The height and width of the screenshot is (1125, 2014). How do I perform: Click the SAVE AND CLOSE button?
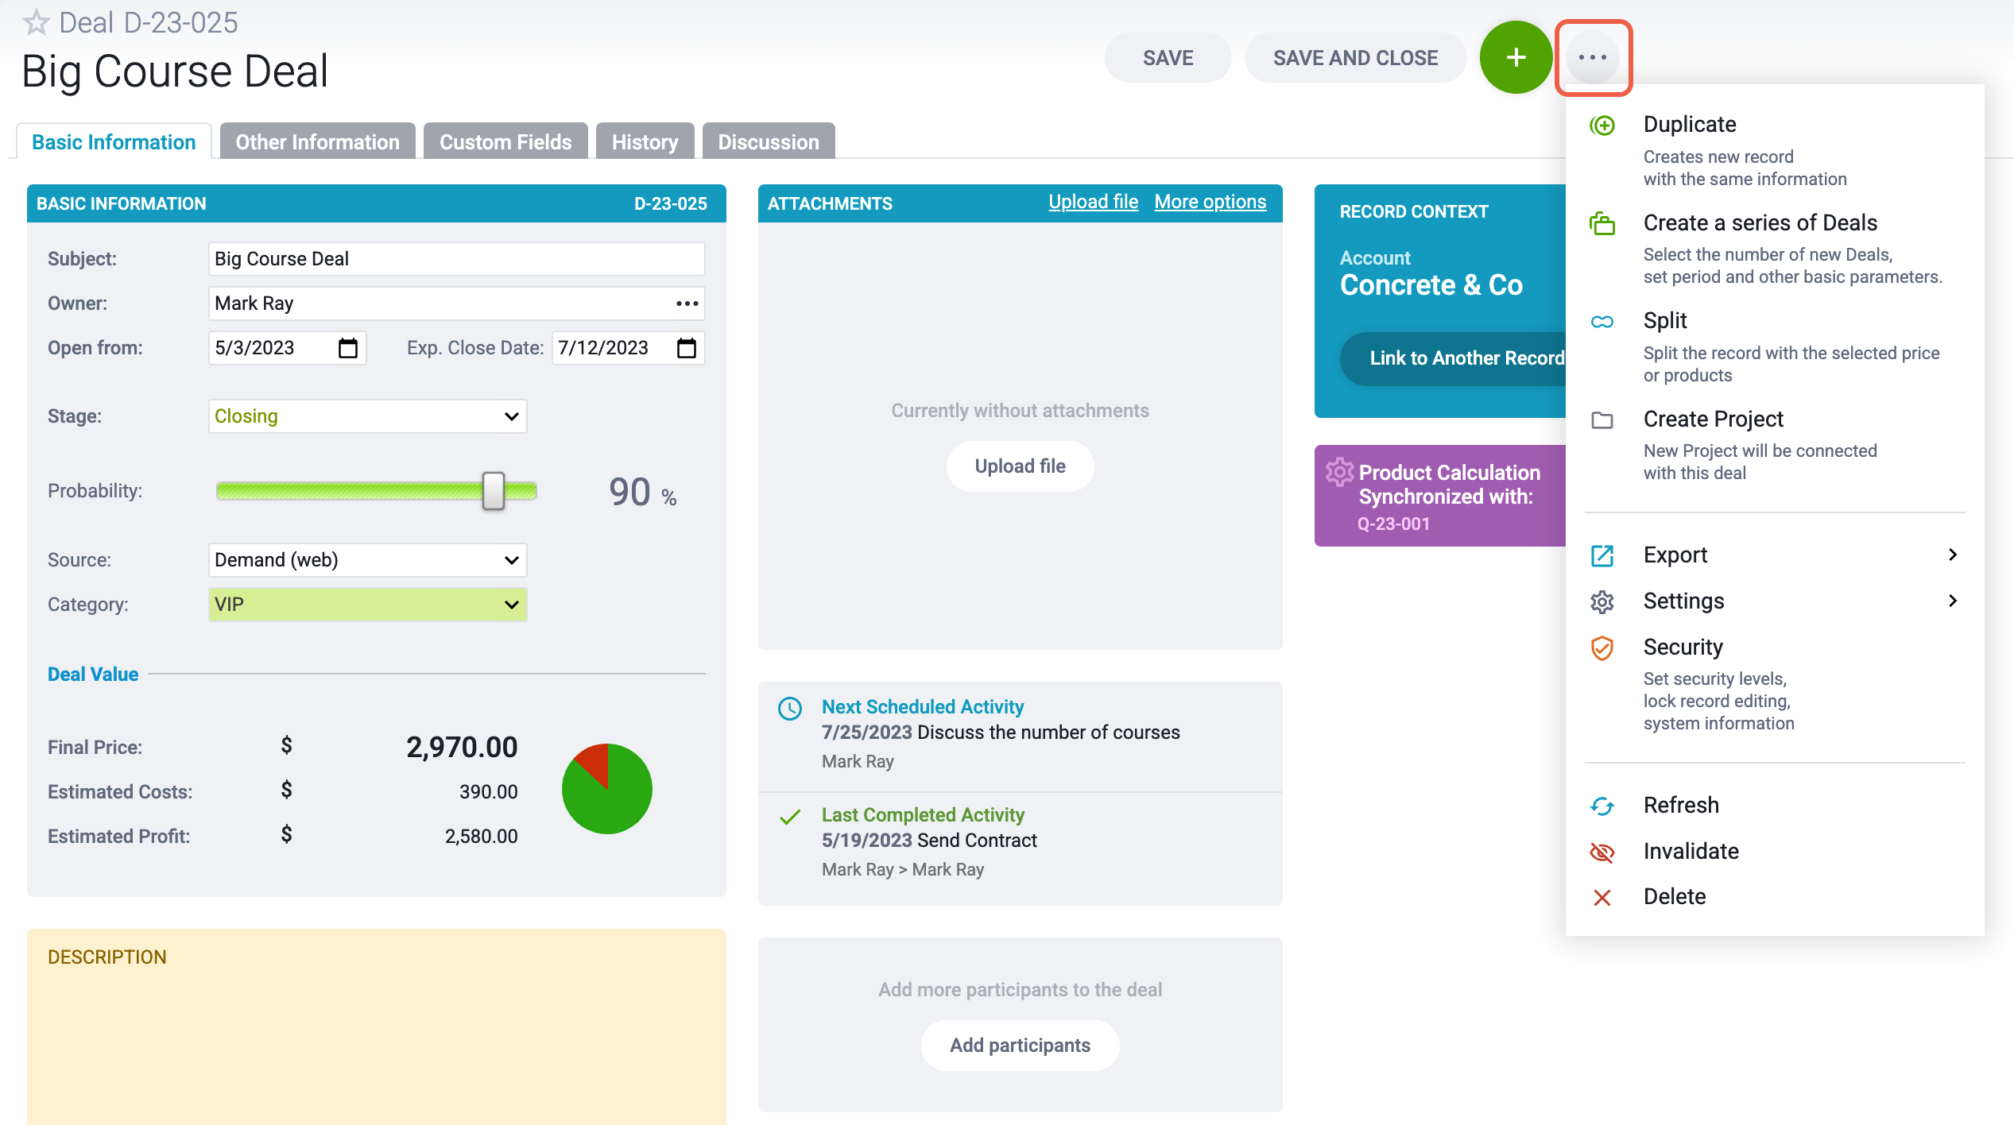pyautogui.click(x=1355, y=57)
